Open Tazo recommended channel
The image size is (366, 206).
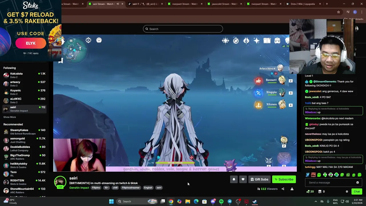pyautogui.click(x=24, y=174)
